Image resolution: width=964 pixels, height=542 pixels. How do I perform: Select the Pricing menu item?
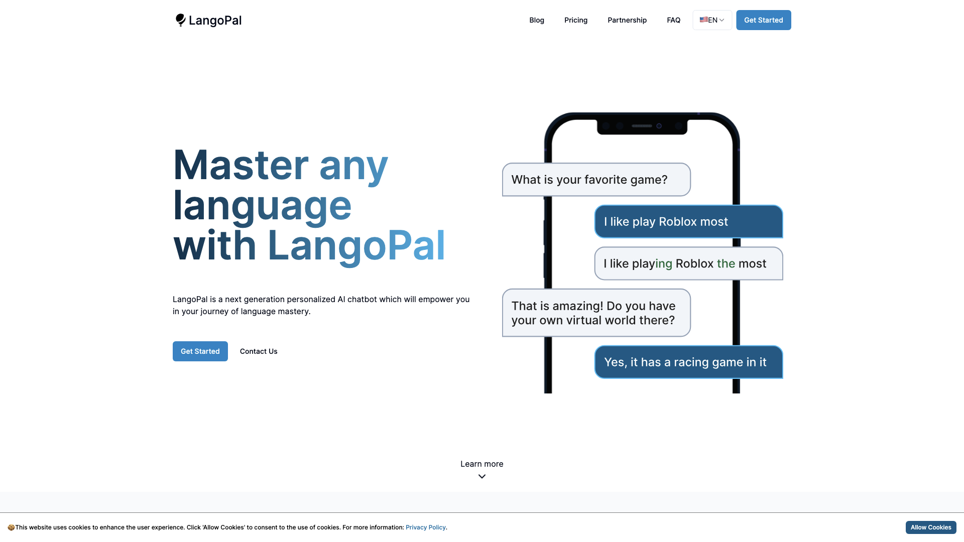[575, 20]
